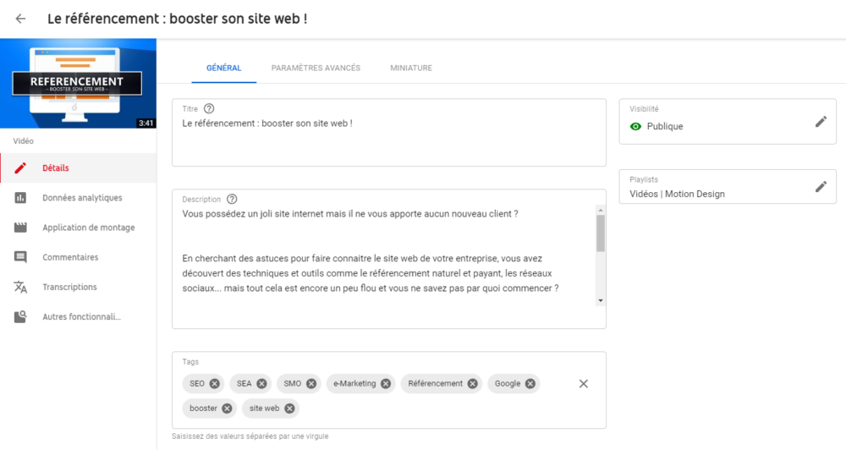Click help icon next to Description

(x=232, y=199)
